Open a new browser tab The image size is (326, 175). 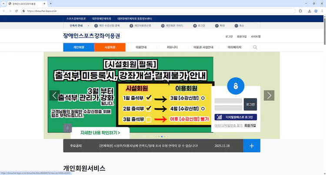coord(51,3)
